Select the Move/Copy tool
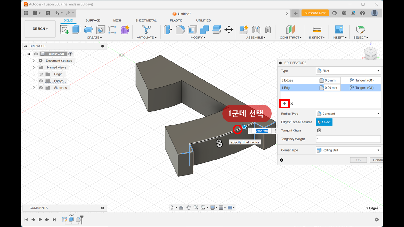Image resolution: width=404 pixels, height=227 pixels. (x=229, y=30)
